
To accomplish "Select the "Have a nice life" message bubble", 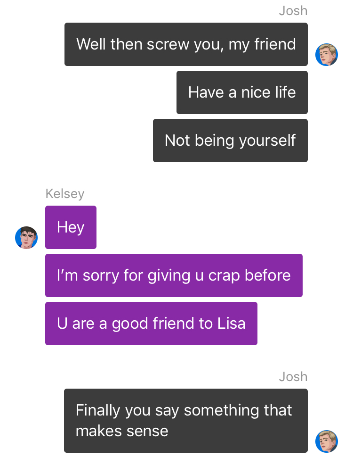I will [x=242, y=92].
